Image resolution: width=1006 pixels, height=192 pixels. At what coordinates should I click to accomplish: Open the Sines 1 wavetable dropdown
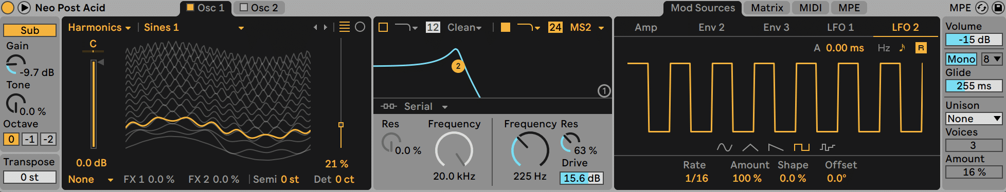193,27
